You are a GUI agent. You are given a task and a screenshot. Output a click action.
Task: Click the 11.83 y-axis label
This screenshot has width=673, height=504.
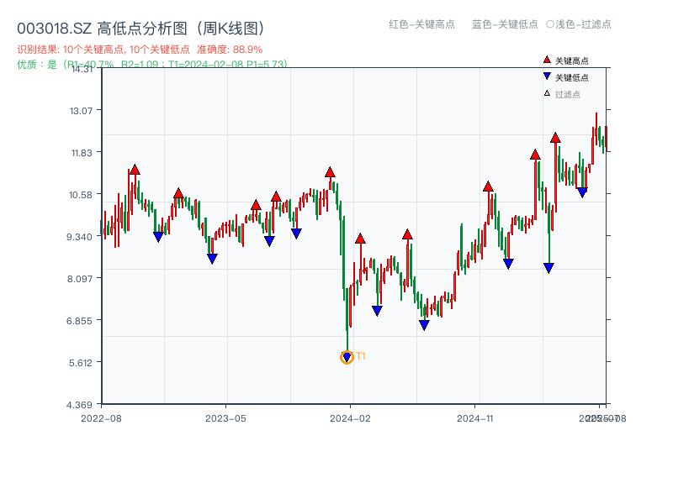[x=82, y=153]
